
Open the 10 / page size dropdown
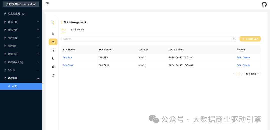[252, 74]
